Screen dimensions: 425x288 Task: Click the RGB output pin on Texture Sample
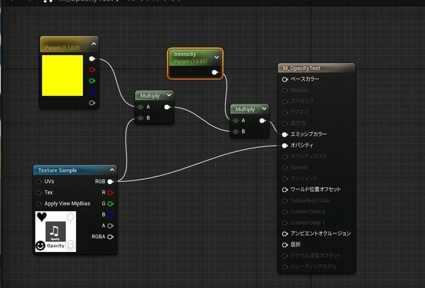[110, 181]
